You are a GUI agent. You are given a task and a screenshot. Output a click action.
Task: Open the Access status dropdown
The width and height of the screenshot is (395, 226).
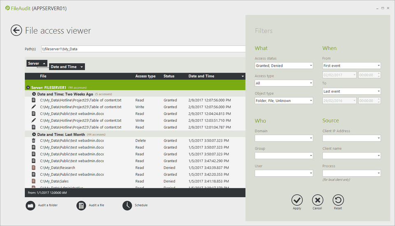(284, 66)
